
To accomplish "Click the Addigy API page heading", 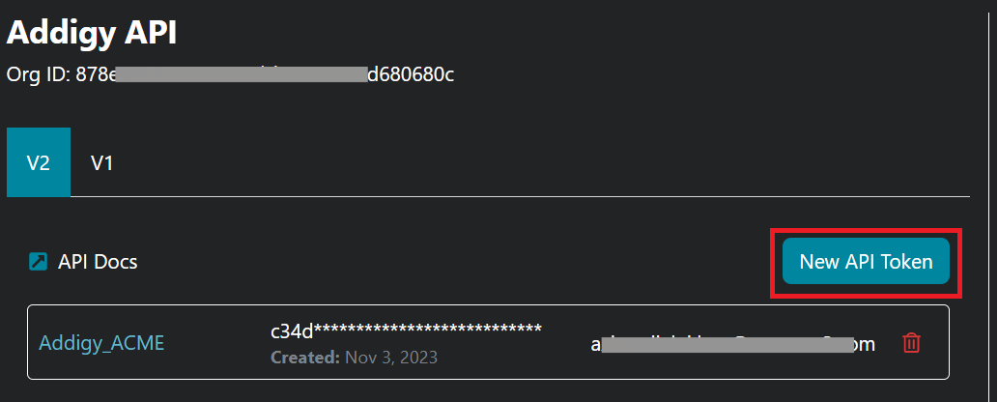I will [x=92, y=33].
